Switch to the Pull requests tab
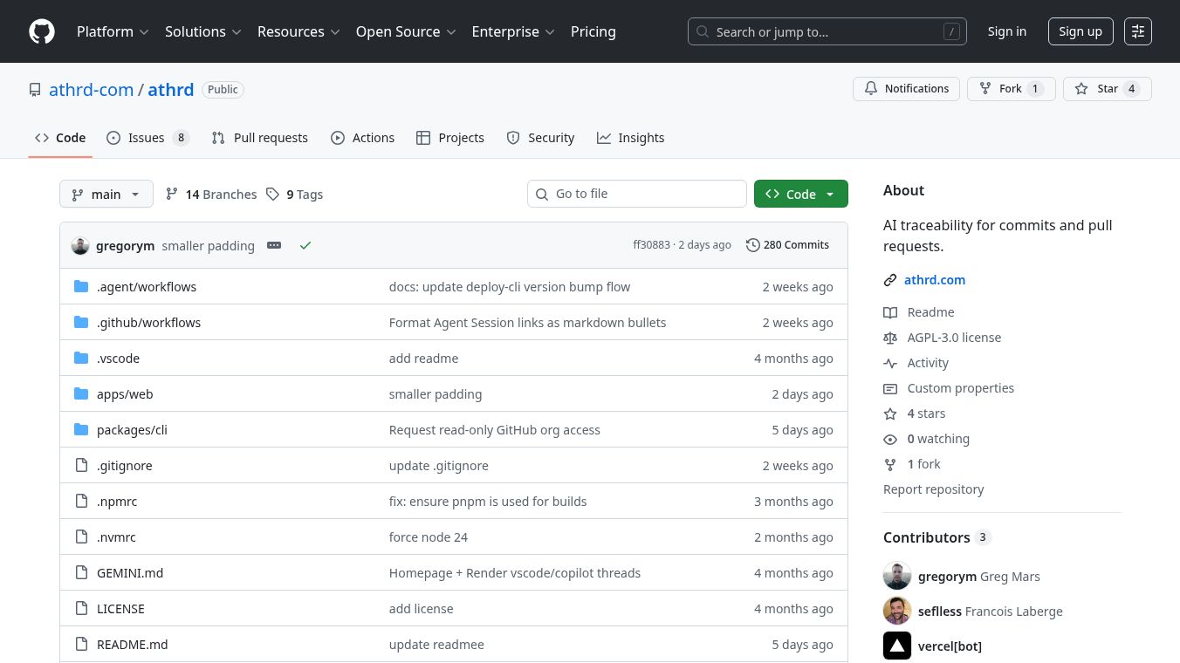This screenshot has width=1180, height=663. pos(260,138)
